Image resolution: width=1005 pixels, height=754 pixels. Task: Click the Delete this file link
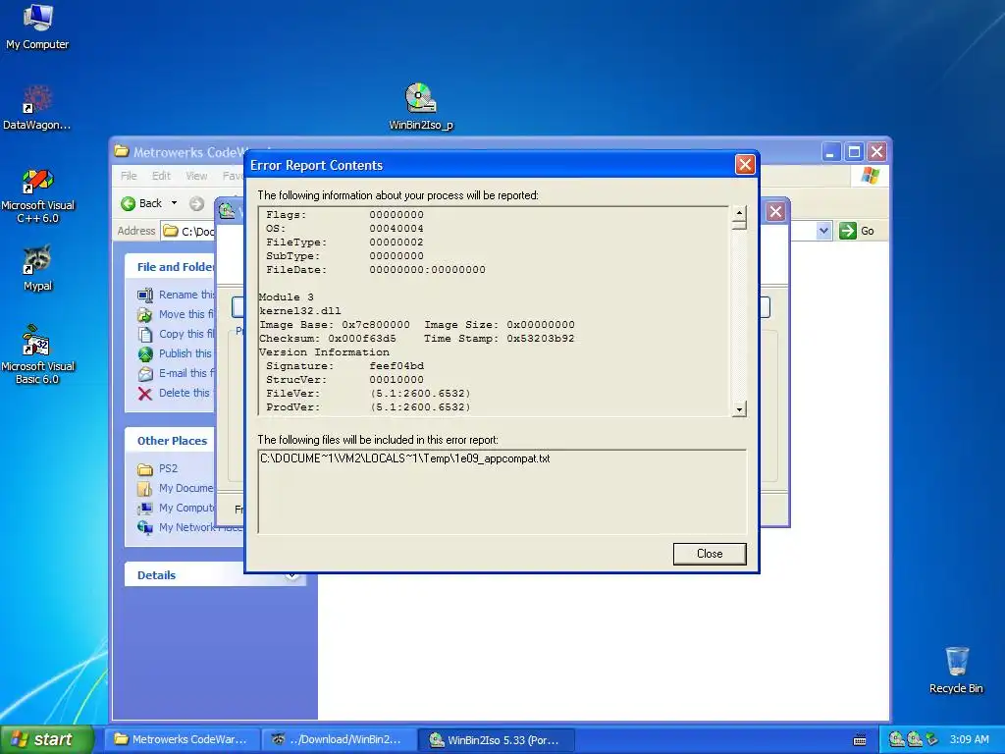185,393
